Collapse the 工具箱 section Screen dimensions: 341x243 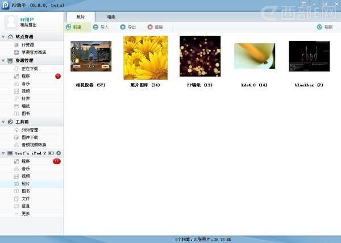coord(3,122)
